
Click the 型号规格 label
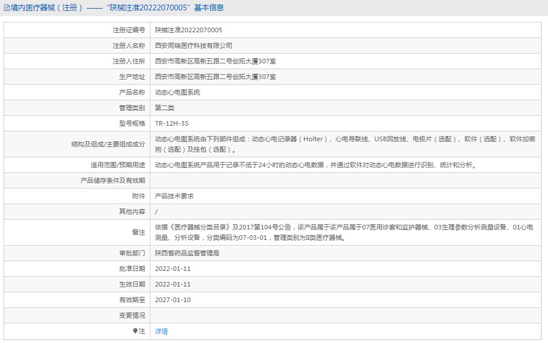132,123
